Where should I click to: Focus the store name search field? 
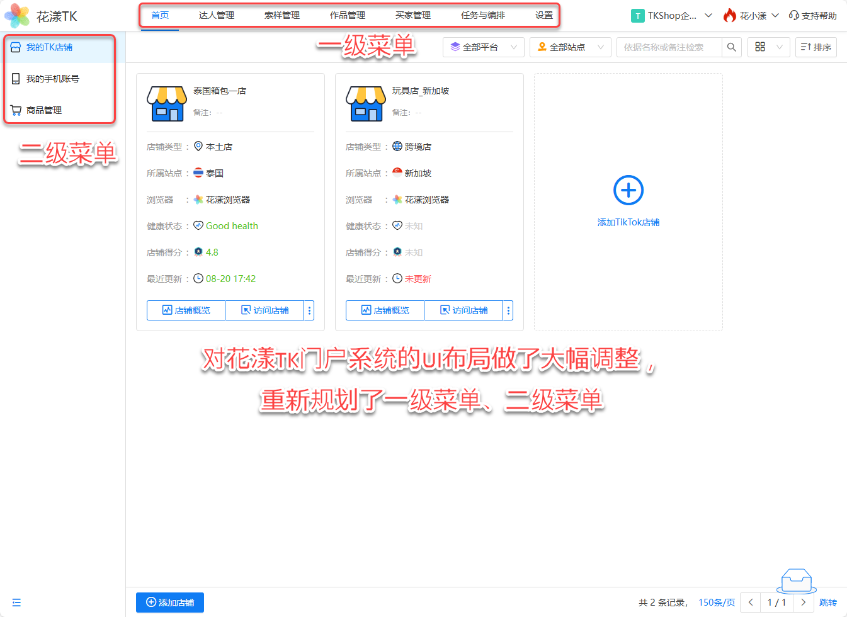[669, 47]
